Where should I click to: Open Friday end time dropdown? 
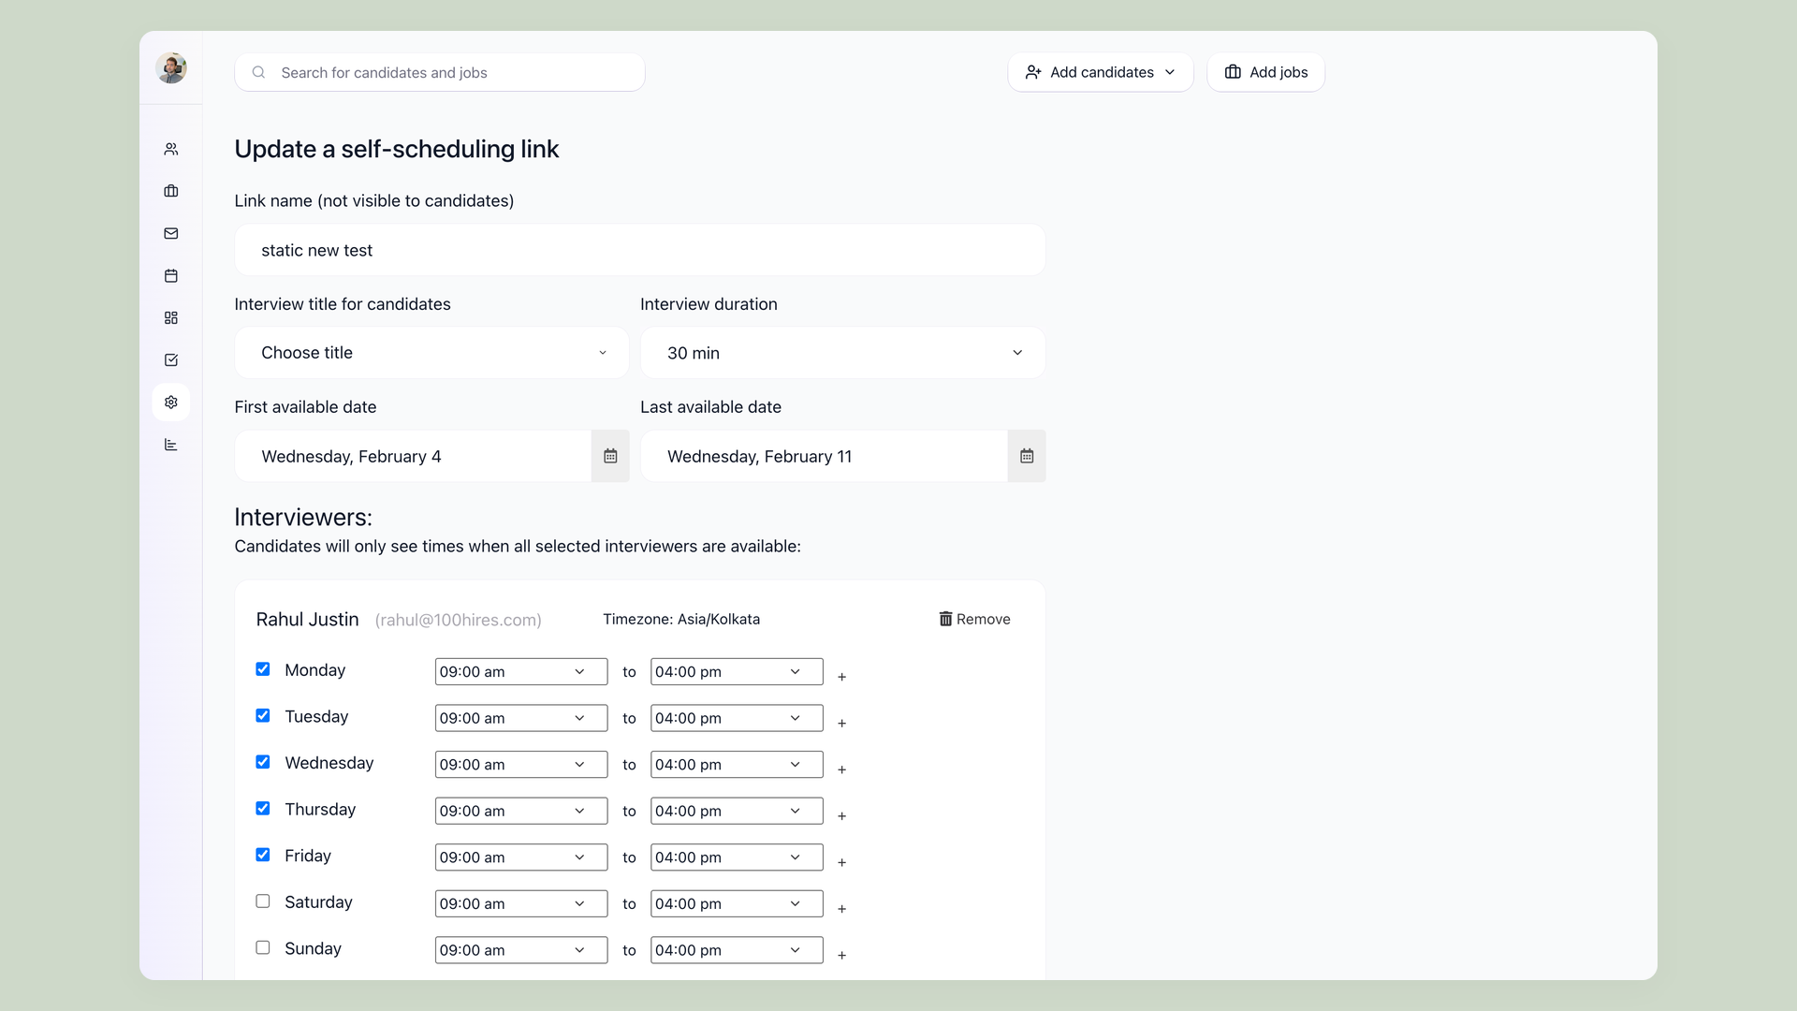point(737,857)
